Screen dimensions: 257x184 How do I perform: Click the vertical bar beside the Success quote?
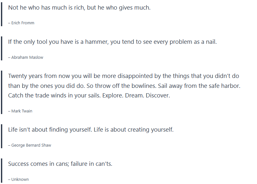[x=2, y=171]
